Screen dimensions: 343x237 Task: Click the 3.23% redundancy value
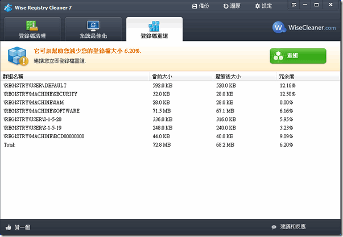[x=286, y=128]
